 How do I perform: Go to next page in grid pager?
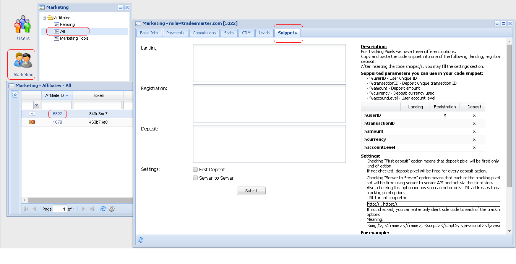pos(83,209)
